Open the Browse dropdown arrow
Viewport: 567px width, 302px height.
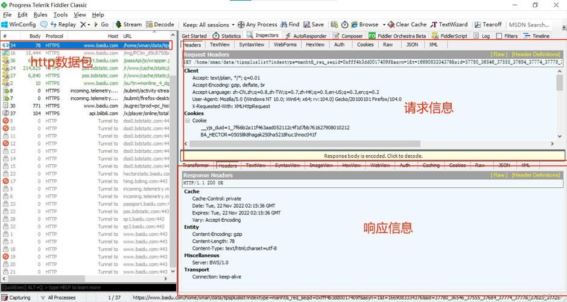(384, 25)
